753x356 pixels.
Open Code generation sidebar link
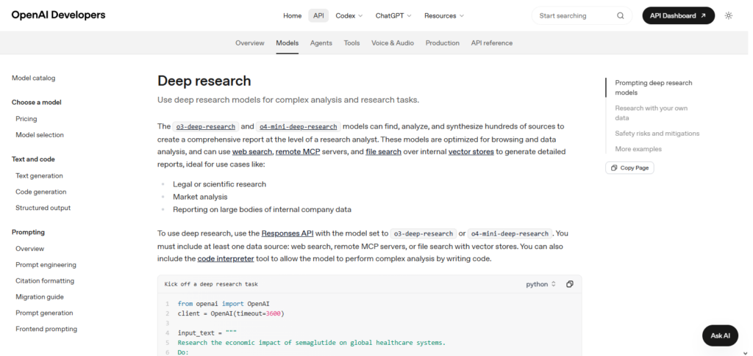(41, 192)
